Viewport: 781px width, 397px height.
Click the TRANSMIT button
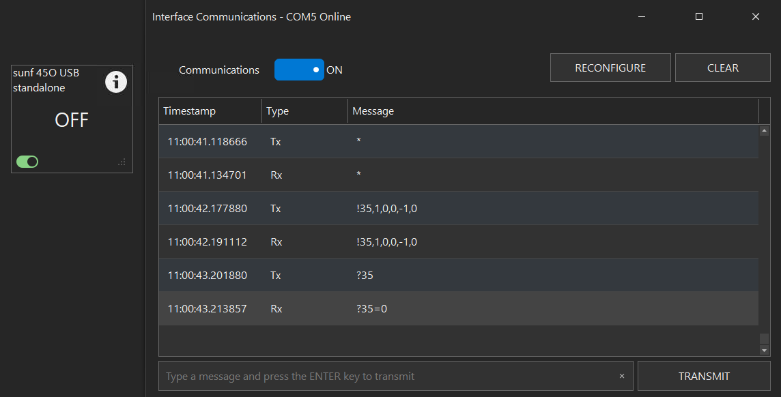pos(704,376)
